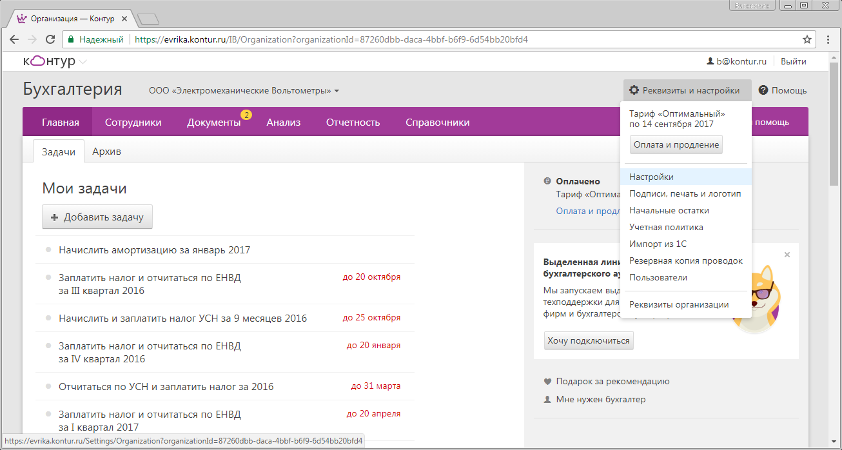842x450 pixels.
Task: Open Учетная политика menu item
Action: tap(686, 227)
